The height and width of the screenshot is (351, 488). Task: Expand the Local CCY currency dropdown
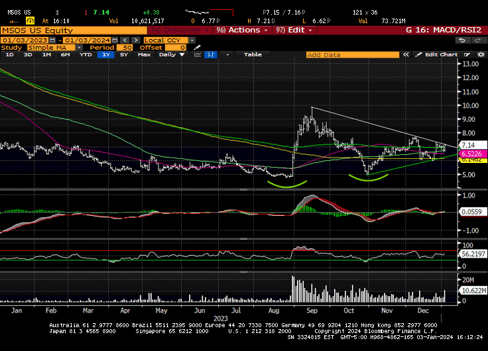192,40
